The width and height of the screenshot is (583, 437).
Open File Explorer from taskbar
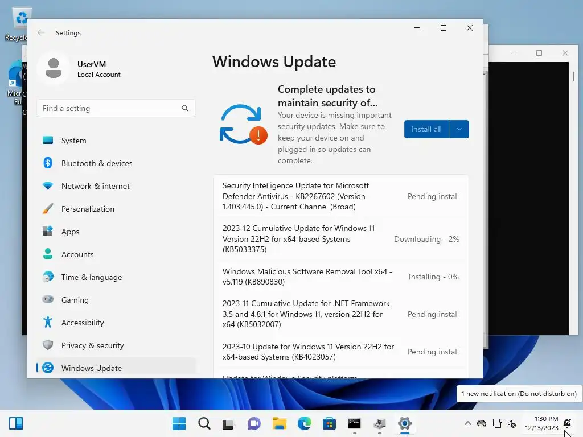(279, 423)
